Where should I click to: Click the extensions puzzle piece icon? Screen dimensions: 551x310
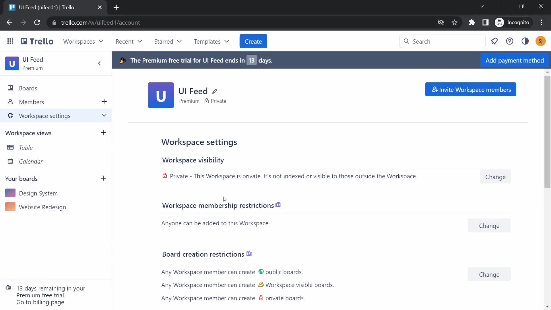[471, 23]
